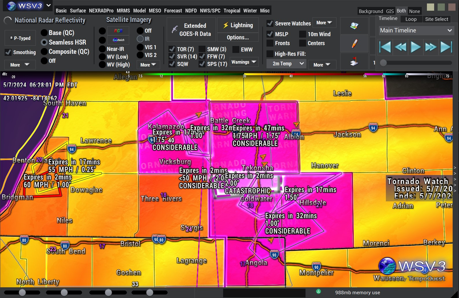Click the Lightning bolt button
The height and width of the screenshot is (298, 459).
(238, 25)
